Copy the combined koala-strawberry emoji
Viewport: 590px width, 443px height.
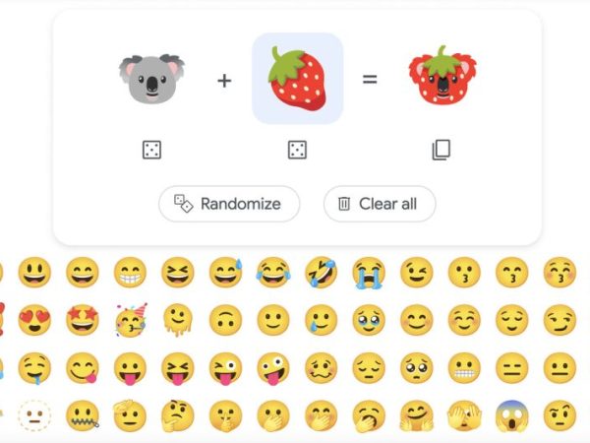441,150
